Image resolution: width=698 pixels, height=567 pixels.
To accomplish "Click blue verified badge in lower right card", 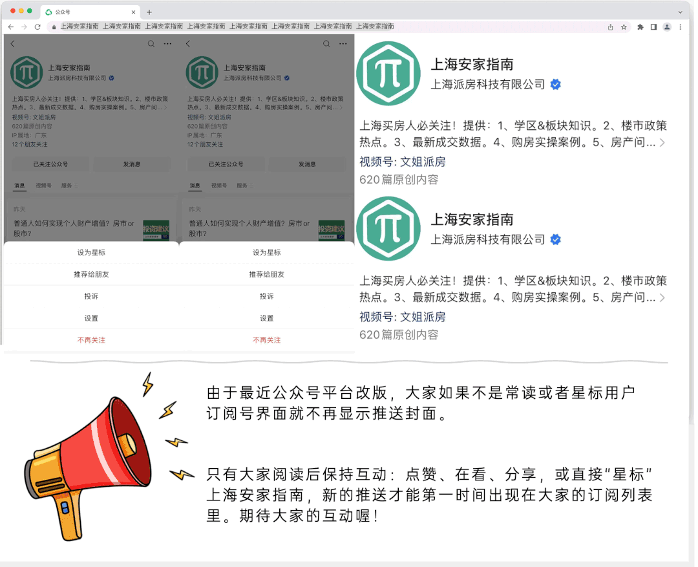I will (x=556, y=239).
